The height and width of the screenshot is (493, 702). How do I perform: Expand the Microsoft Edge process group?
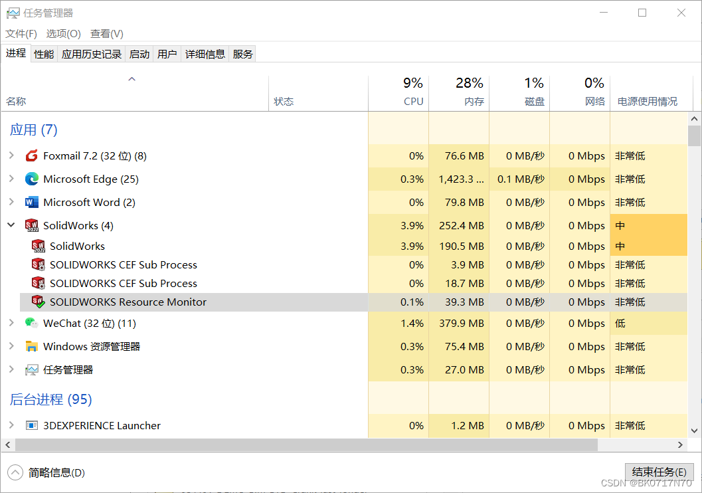point(12,179)
